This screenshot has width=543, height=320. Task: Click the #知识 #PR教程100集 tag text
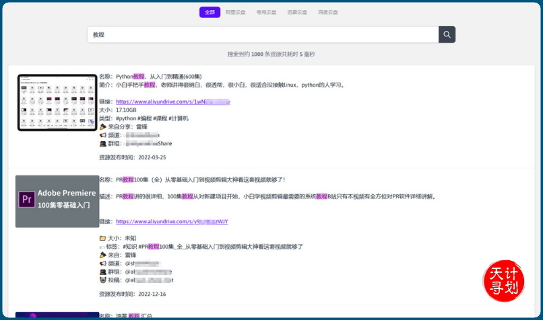[x=213, y=247]
